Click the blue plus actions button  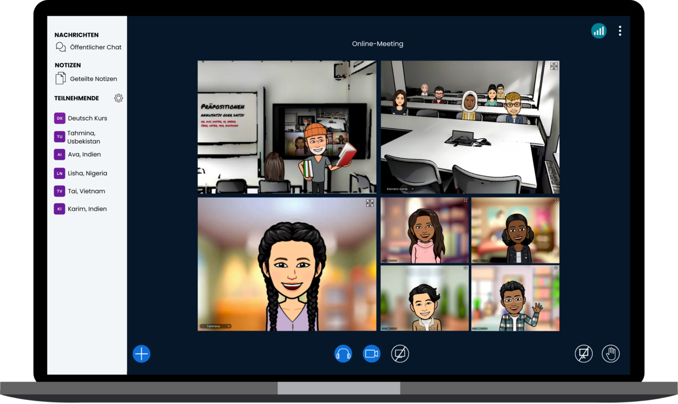[141, 354]
